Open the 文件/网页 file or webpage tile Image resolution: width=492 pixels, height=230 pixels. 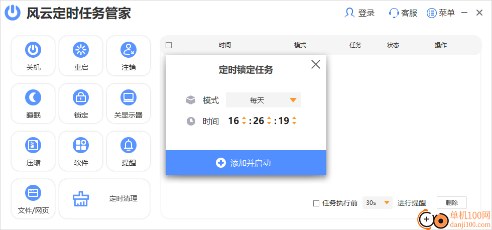[33, 199]
